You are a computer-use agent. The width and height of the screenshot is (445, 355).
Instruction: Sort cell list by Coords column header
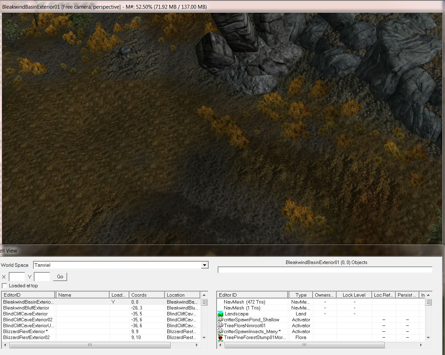pos(146,295)
